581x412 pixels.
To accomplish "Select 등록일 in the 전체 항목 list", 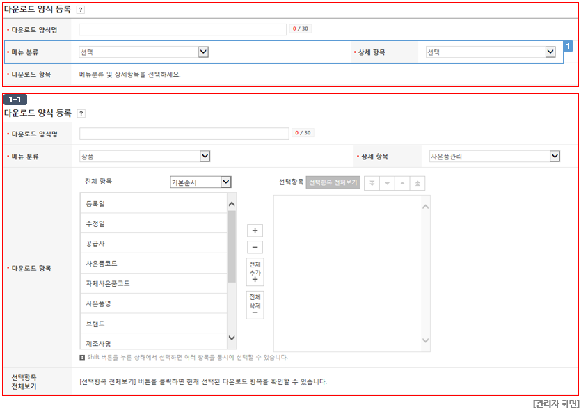I will pyautogui.click(x=153, y=203).
